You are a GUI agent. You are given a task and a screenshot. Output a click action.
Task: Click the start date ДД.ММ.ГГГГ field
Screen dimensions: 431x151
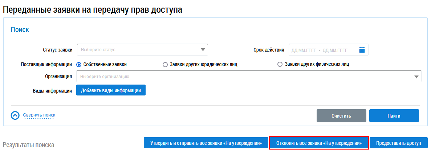[x=304, y=50]
